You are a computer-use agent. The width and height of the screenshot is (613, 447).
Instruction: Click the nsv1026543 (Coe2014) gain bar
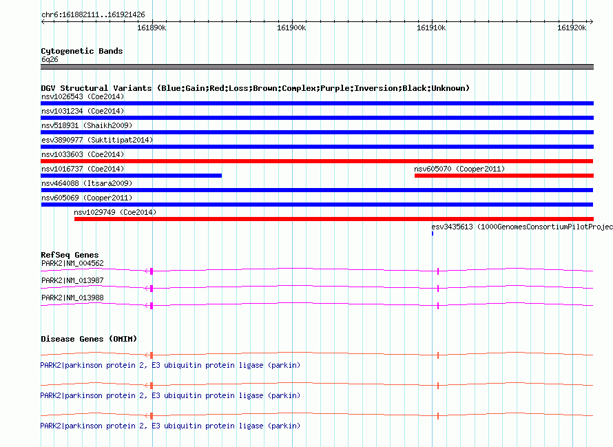[x=317, y=103]
